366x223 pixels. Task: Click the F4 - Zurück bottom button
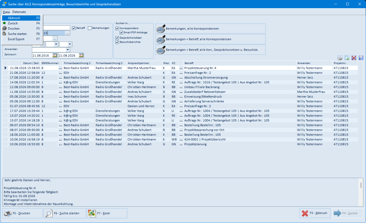point(347,213)
